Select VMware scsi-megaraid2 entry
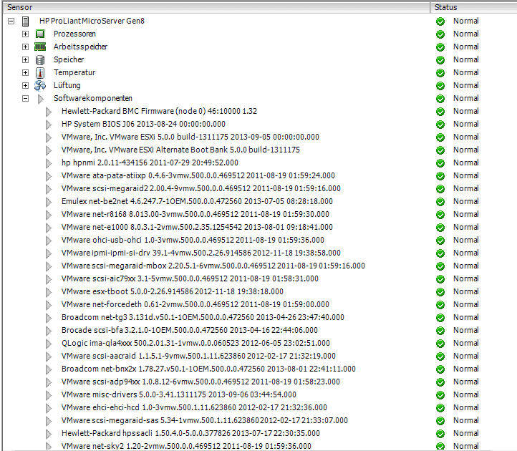 tap(201, 188)
